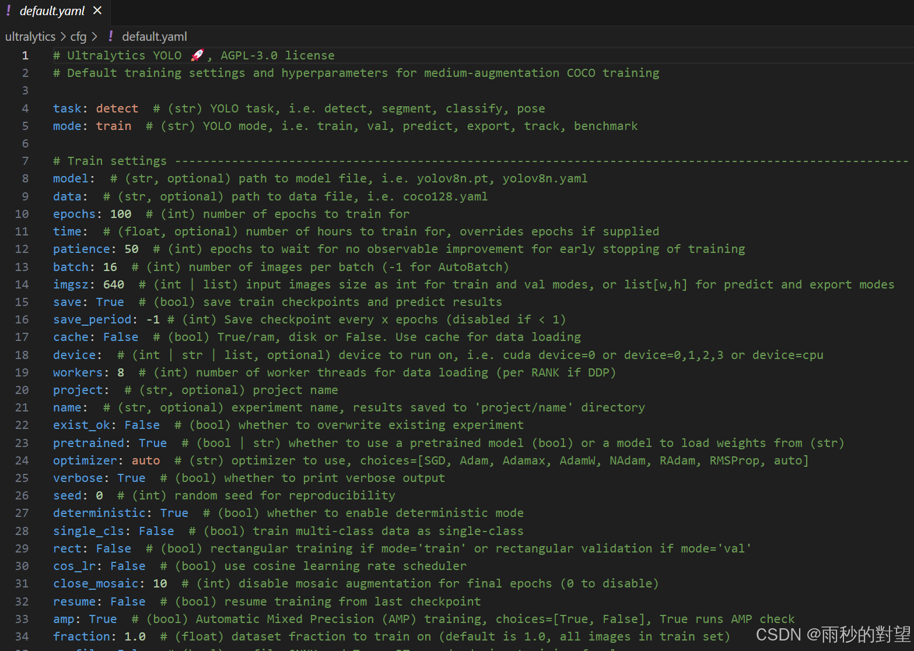The image size is (914, 651).
Task: Click the pretrained True value
Action: tap(153, 443)
